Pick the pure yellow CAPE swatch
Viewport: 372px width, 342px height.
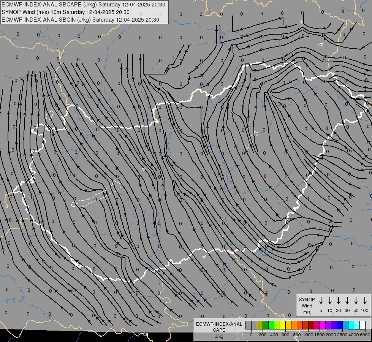tap(283, 325)
